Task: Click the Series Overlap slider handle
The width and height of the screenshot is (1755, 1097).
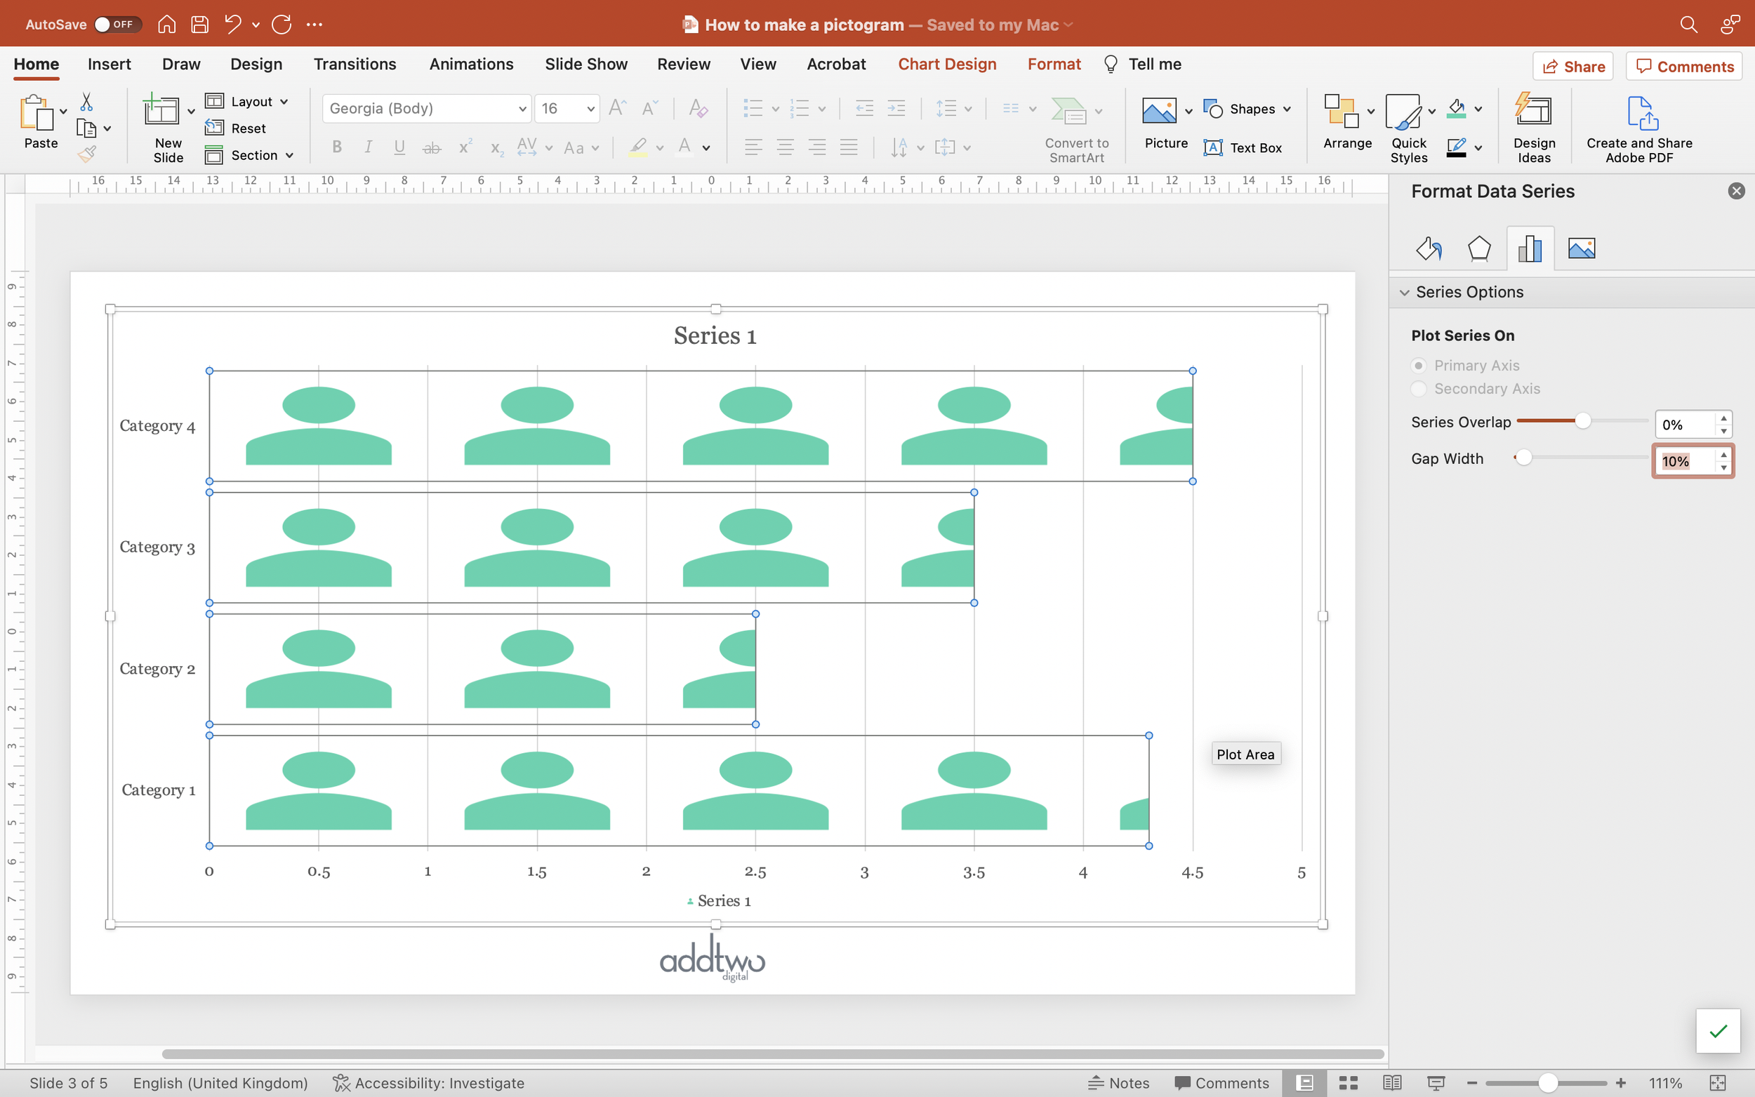Action: [x=1582, y=422]
